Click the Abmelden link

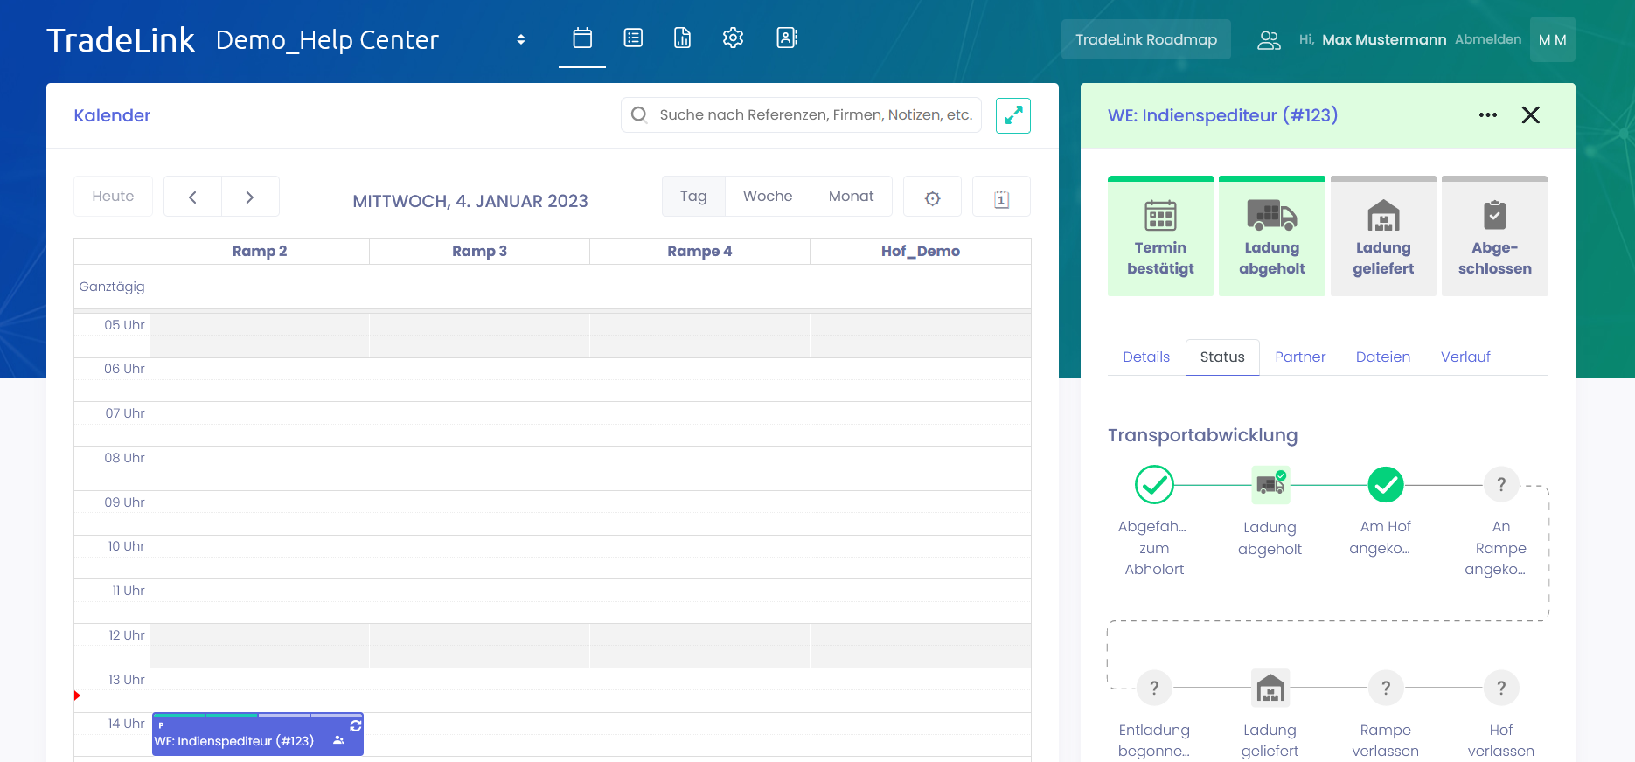pos(1487,40)
